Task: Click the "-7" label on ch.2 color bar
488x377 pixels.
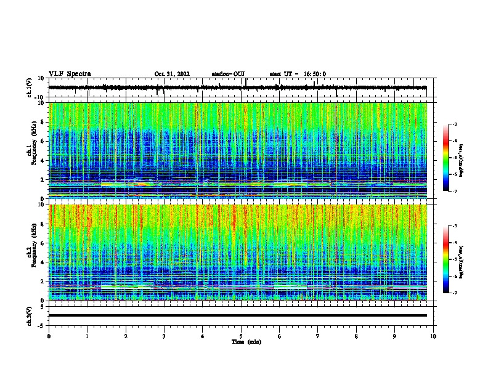Action: point(454,293)
